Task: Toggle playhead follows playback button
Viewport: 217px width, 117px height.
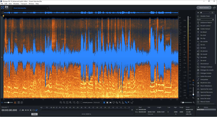Action: (x=37, y=110)
